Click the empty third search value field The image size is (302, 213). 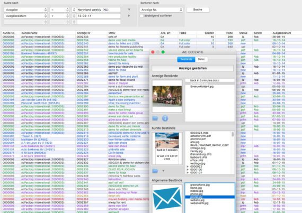[x=99, y=22]
